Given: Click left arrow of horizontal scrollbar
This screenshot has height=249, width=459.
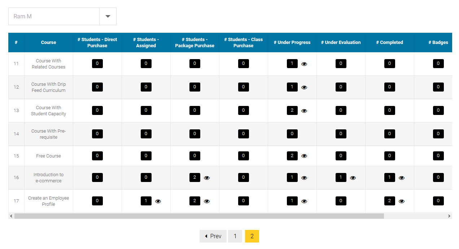Looking at the screenshot, I should click(x=11, y=216).
